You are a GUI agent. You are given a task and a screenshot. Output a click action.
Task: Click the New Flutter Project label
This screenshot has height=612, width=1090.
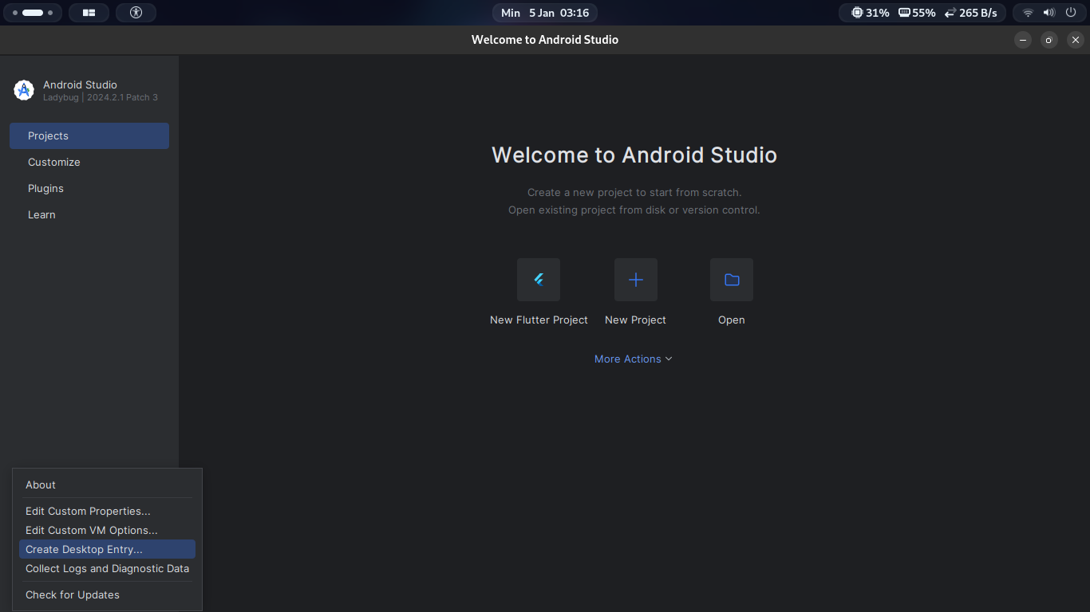coord(539,320)
